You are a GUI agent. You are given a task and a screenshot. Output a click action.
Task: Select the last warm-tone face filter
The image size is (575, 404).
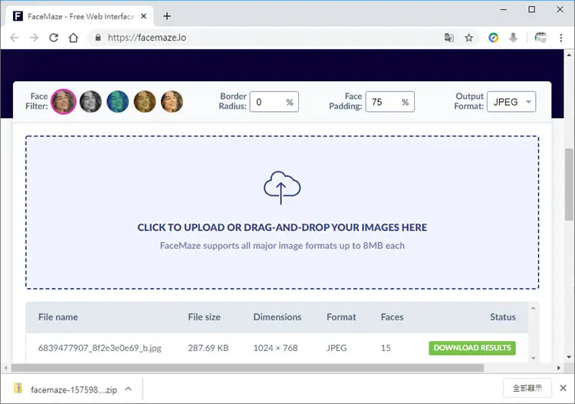point(172,101)
